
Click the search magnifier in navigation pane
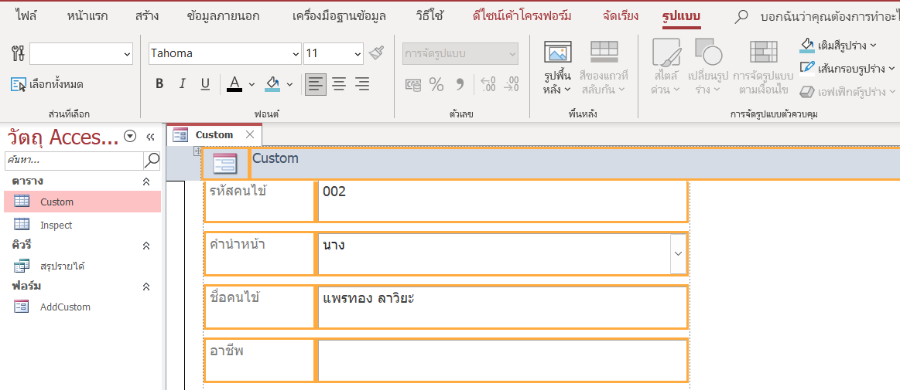[x=152, y=160]
